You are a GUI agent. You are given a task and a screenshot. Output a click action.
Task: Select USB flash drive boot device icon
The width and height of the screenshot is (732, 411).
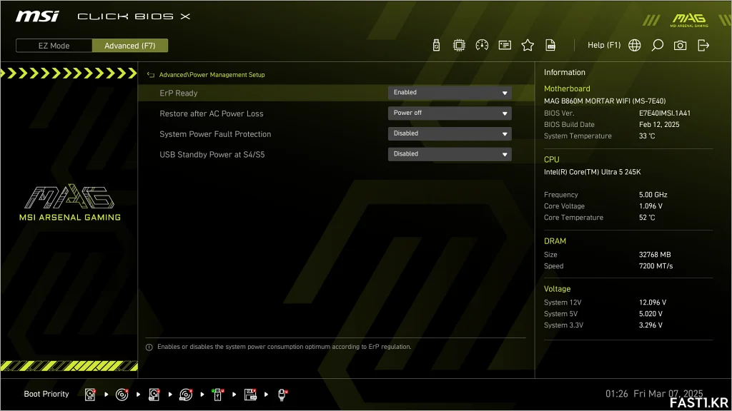pos(217,395)
